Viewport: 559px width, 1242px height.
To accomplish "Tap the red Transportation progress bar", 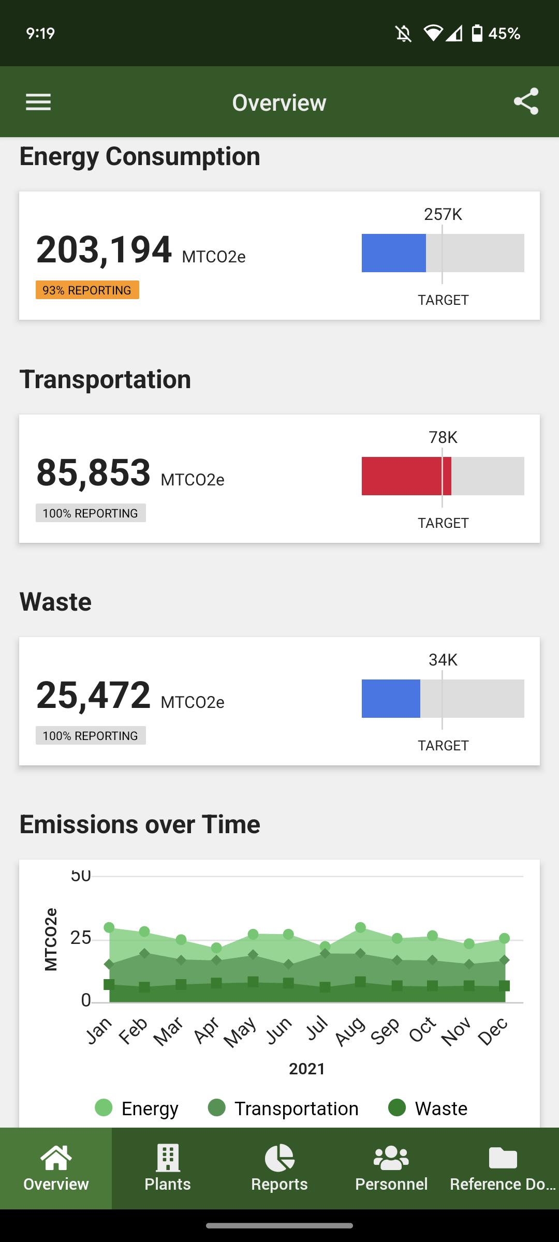I will (406, 476).
